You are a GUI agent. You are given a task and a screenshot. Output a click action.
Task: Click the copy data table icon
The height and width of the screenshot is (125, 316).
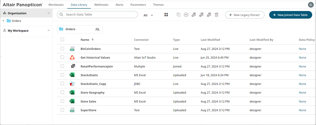[x=178, y=15]
